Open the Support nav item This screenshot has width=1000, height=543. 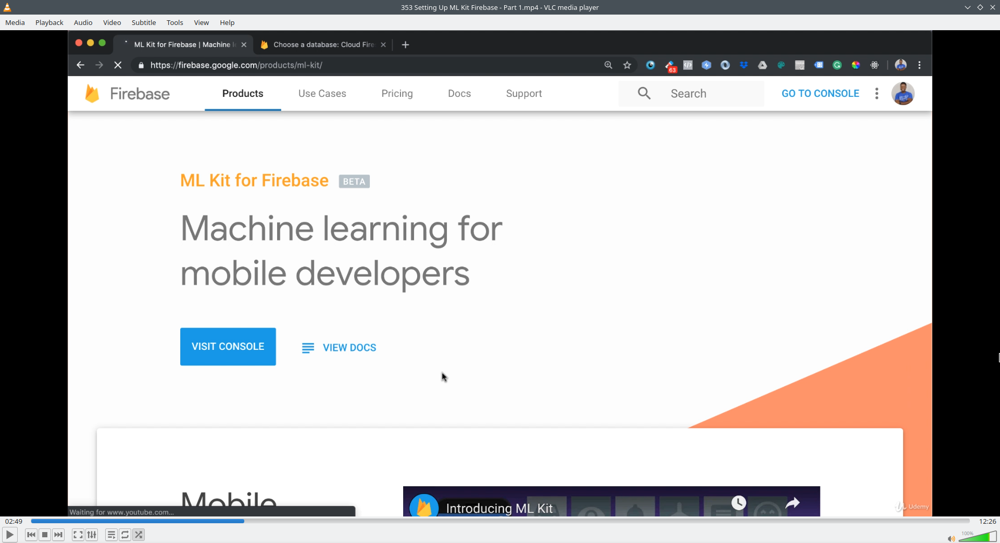click(x=524, y=94)
